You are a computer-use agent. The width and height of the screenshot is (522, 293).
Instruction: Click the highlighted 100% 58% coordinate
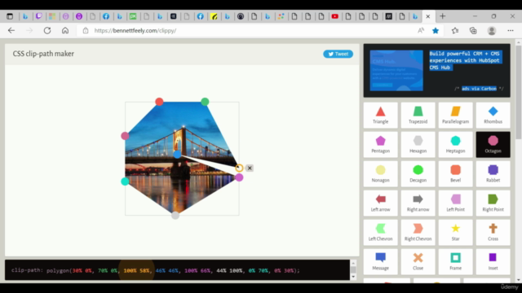[136, 270]
